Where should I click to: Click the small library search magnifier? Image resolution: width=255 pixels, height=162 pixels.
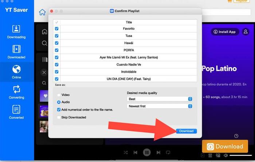44,83
